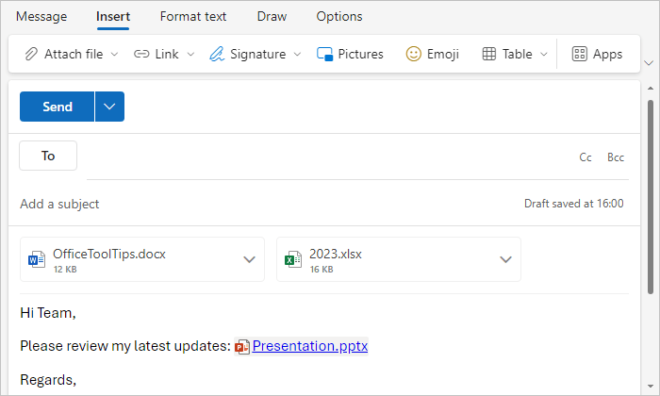Insert Pictures from toolbar
660x396 pixels.
click(350, 54)
